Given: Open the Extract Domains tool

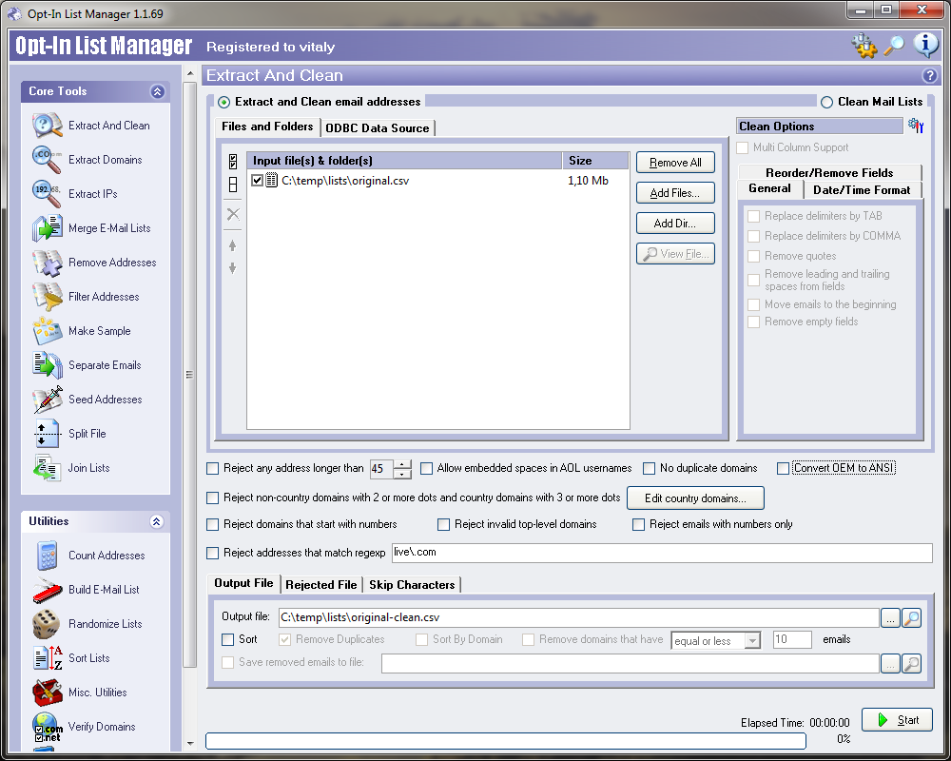Looking at the screenshot, I should [x=105, y=160].
